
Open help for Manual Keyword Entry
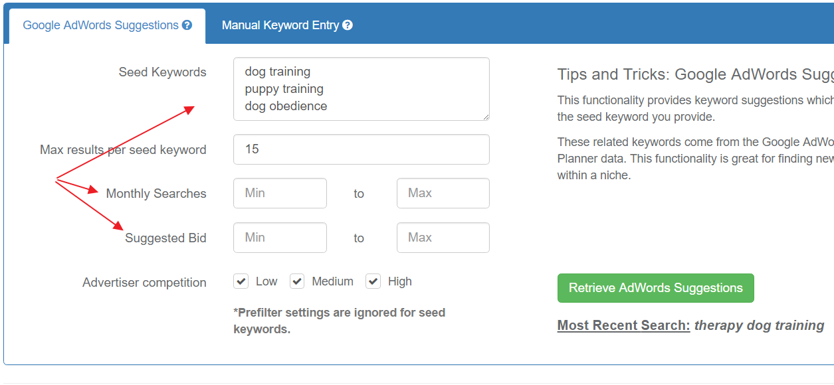point(348,25)
